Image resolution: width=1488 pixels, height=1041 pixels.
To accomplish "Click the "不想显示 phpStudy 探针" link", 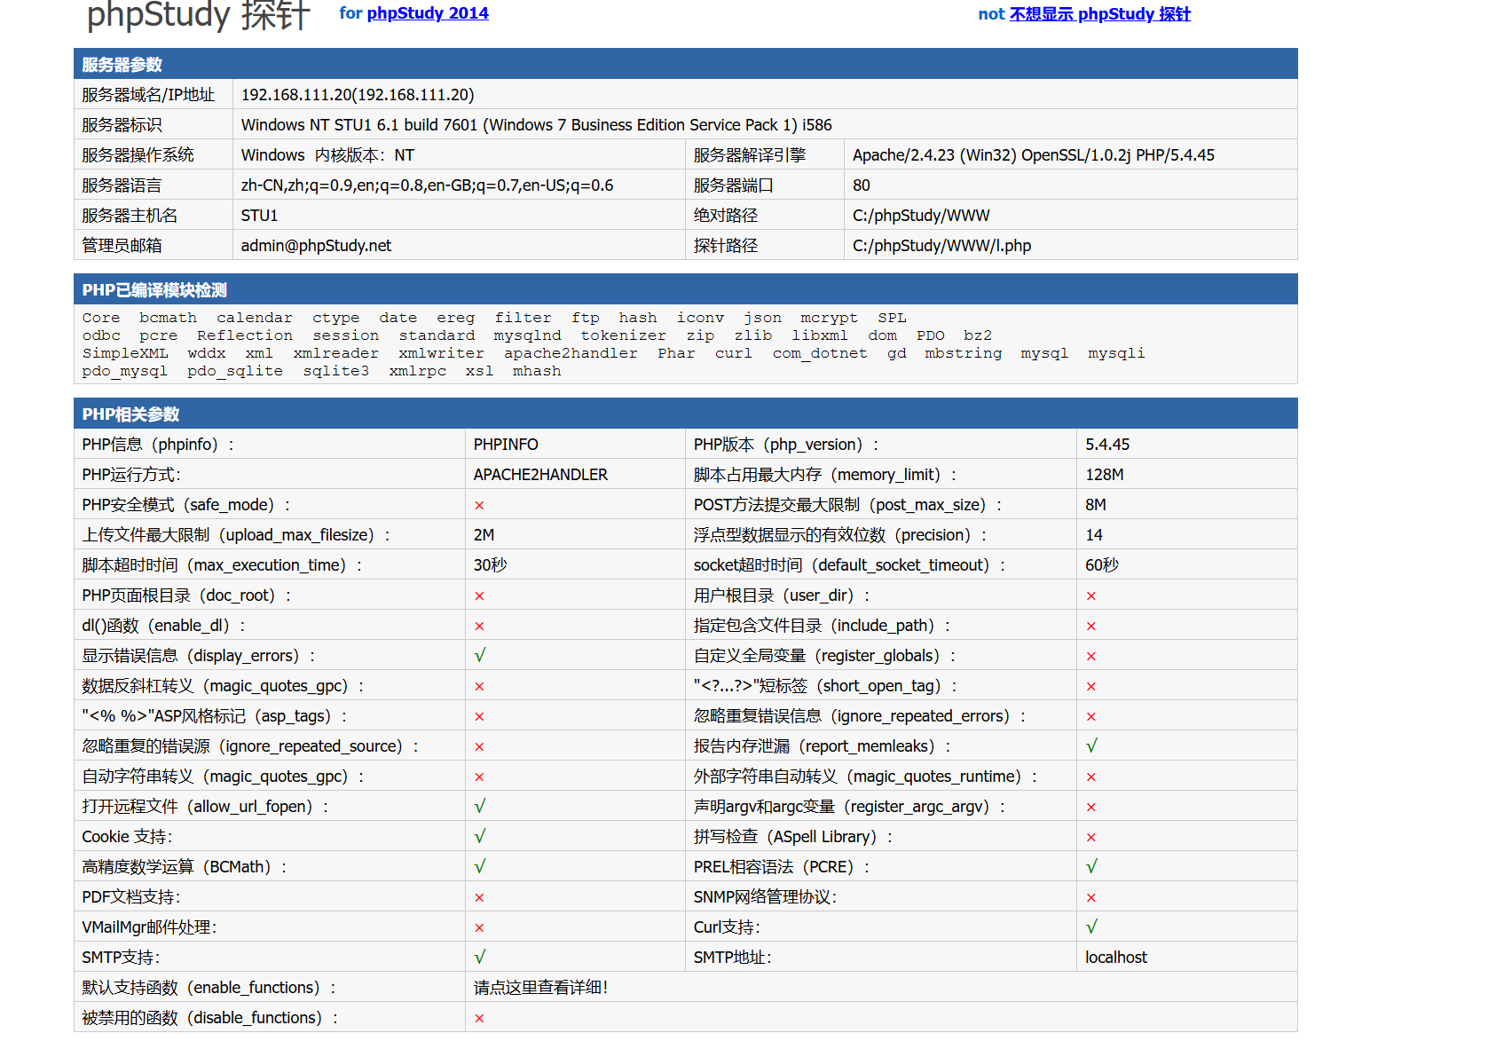I will (1100, 14).
